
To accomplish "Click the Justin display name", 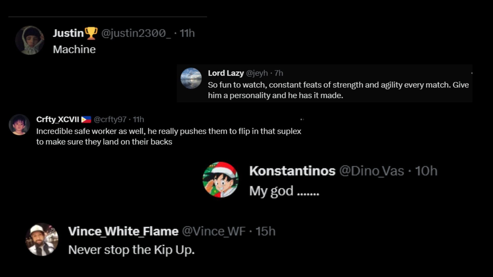I will pyautogui.click(x=68, y=33).
